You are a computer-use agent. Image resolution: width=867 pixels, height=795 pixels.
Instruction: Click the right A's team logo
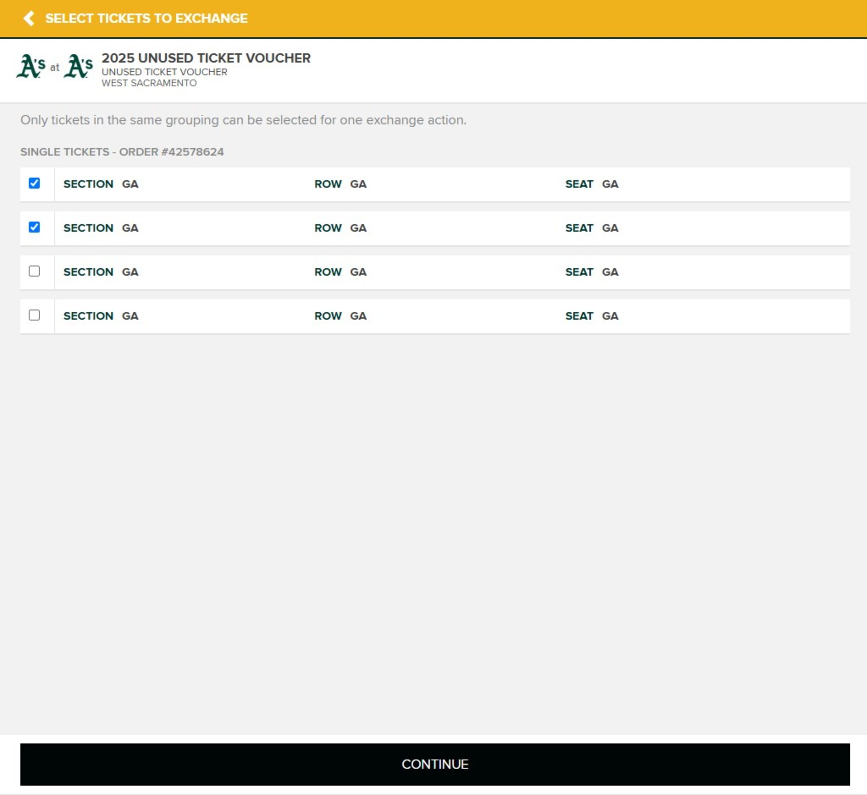click(x=78, y=66)
